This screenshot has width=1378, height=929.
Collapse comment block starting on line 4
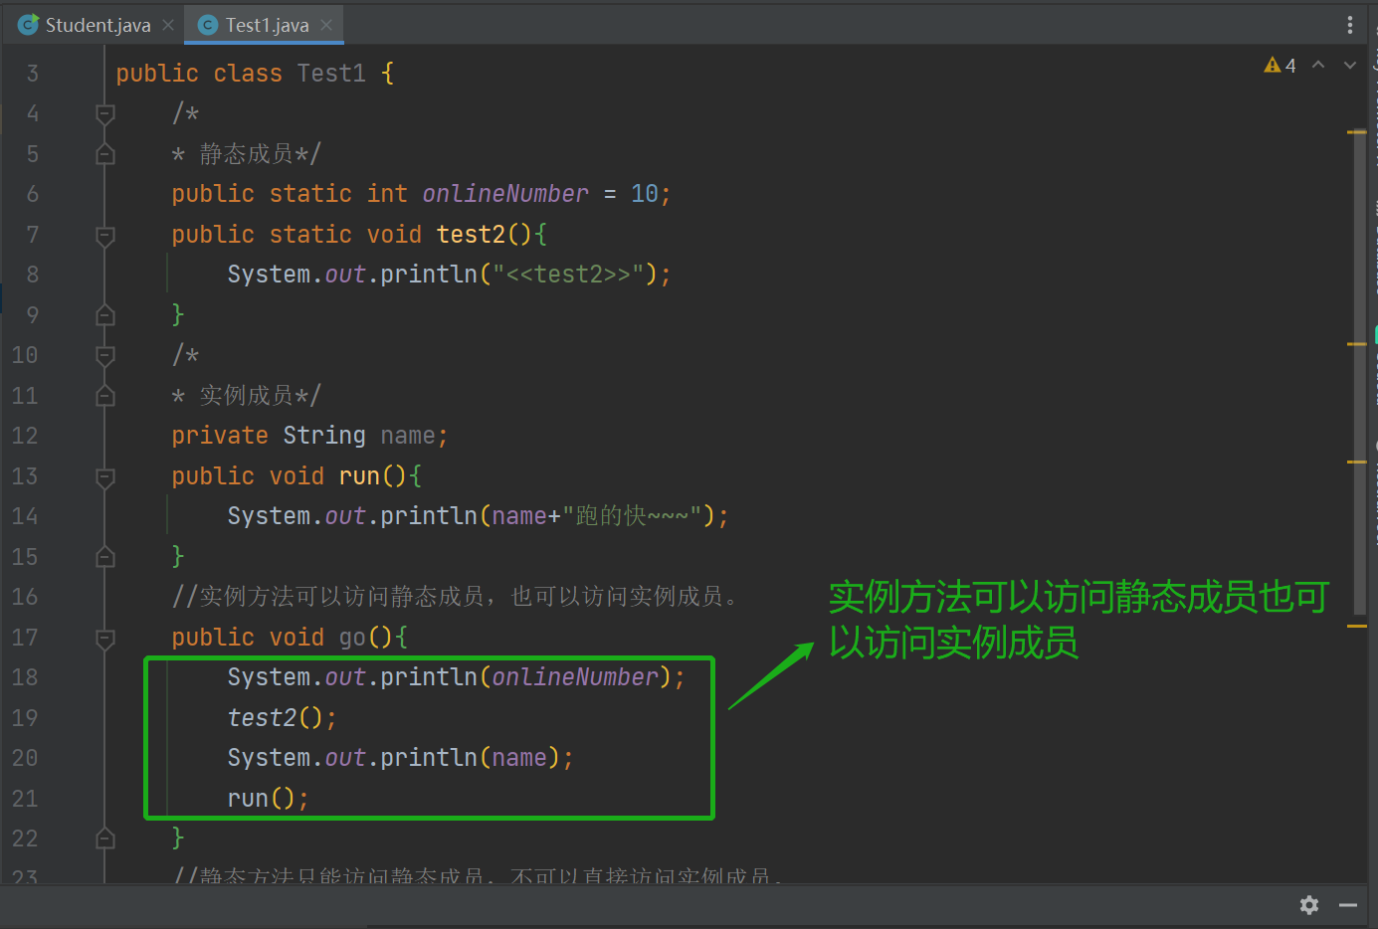pyautogui.click(x=105, y=114)
